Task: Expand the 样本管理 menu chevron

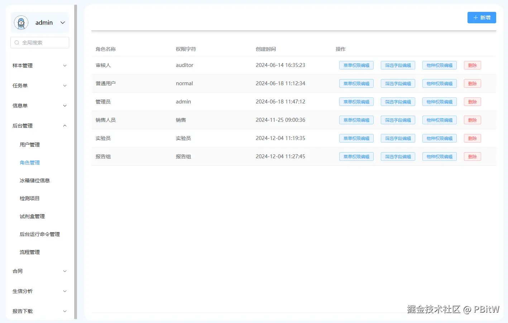Action: 65,66
